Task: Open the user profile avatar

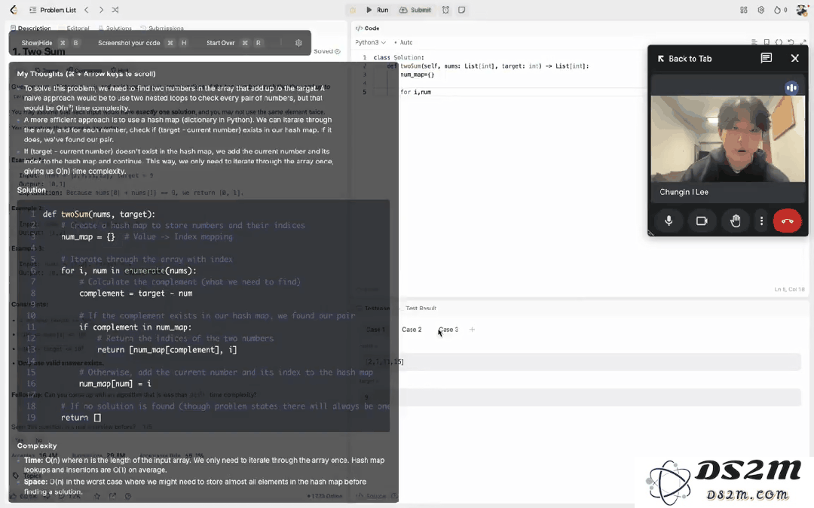Action: [802, 10]
